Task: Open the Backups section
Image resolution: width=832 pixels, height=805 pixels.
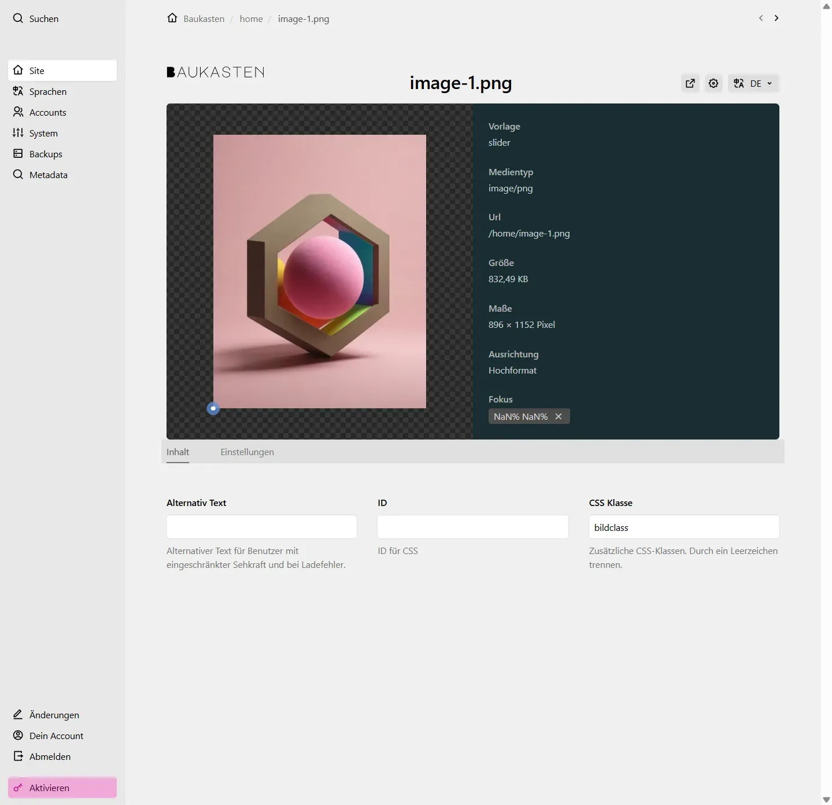Action: click(46, 154)
